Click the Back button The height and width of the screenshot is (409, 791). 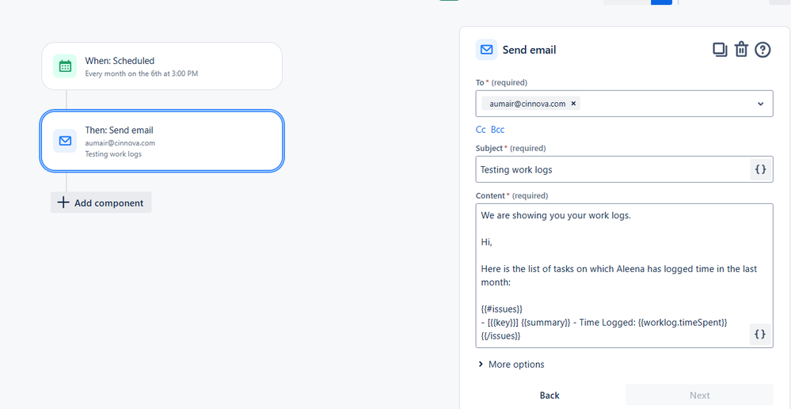pyautogui.click(x=550, y=396)
